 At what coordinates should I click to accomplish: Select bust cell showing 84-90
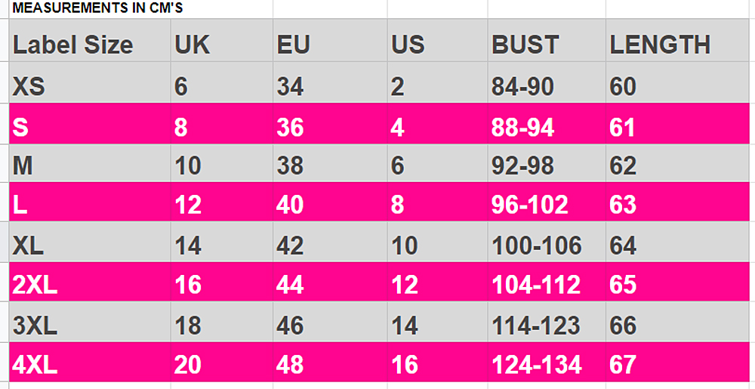tap(522, 87)
